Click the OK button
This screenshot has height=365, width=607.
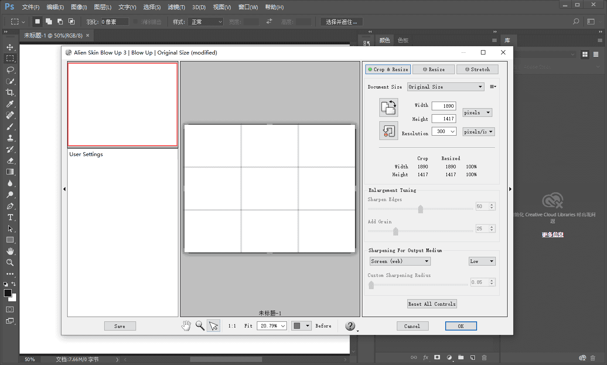tap(461, 326)
